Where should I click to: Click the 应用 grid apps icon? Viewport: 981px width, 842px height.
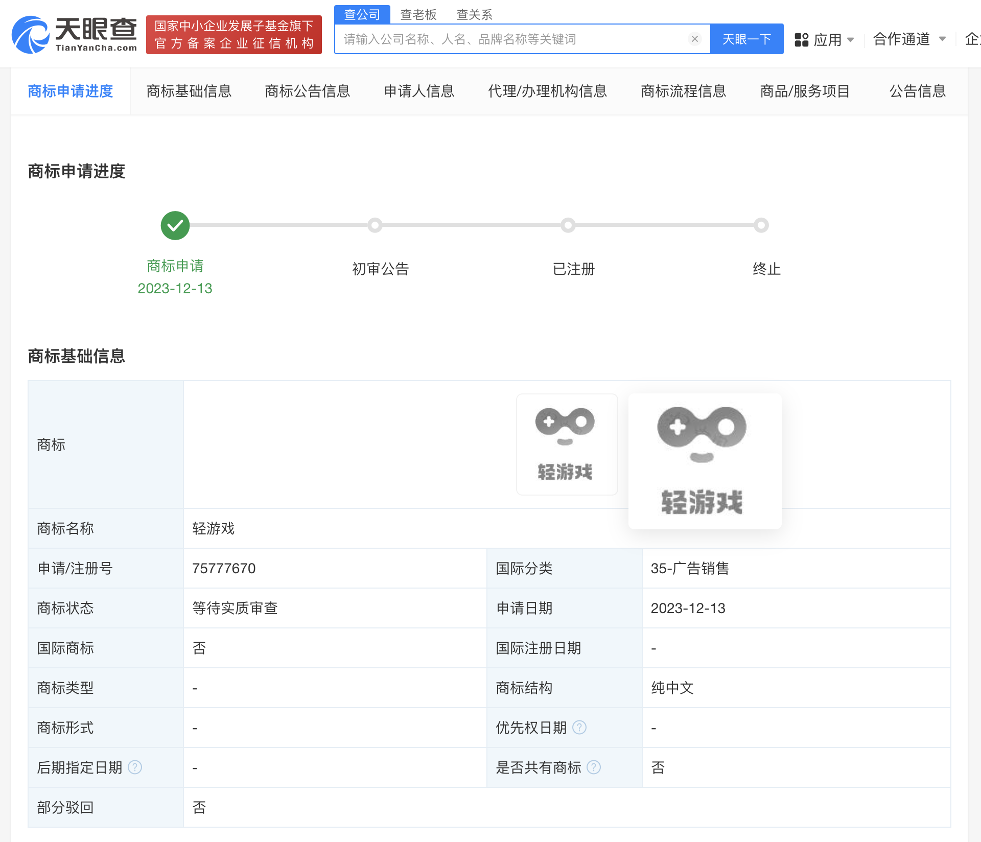(801, 39)
